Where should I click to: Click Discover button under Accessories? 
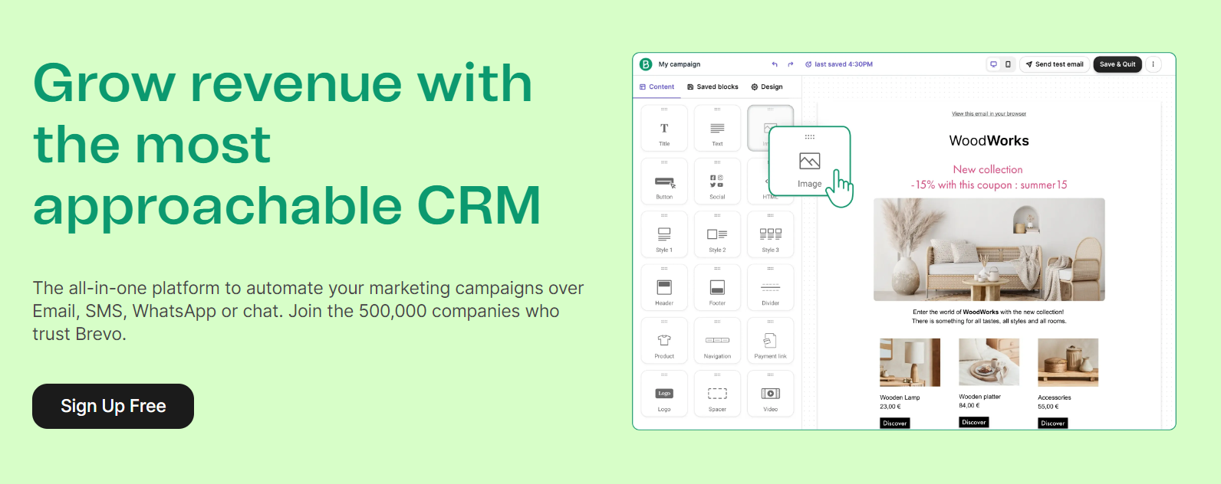[x=1052, y=423]
